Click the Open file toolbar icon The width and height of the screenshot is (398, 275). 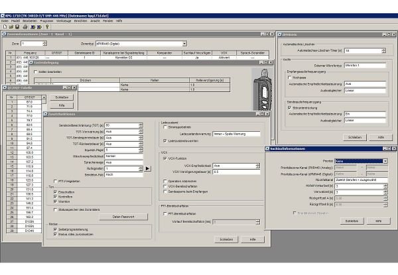[x=10, y=27]
